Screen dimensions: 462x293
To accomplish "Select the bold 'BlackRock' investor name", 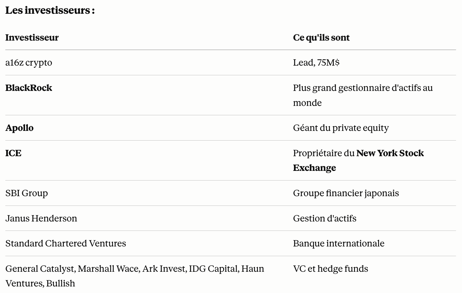I will click(x=29, y=88).
